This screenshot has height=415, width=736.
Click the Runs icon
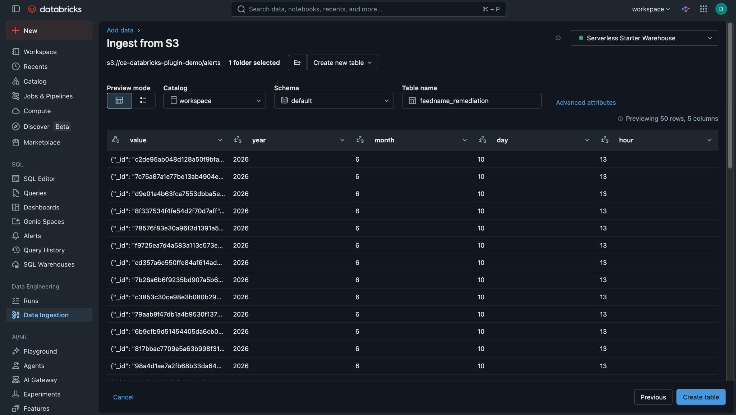click(16, 301)
